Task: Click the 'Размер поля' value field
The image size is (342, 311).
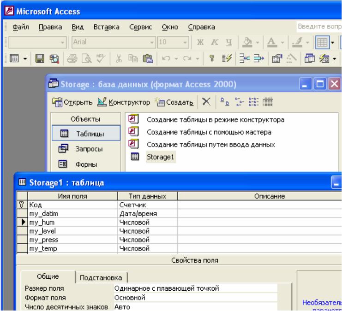Action: [x=195, y=288]
